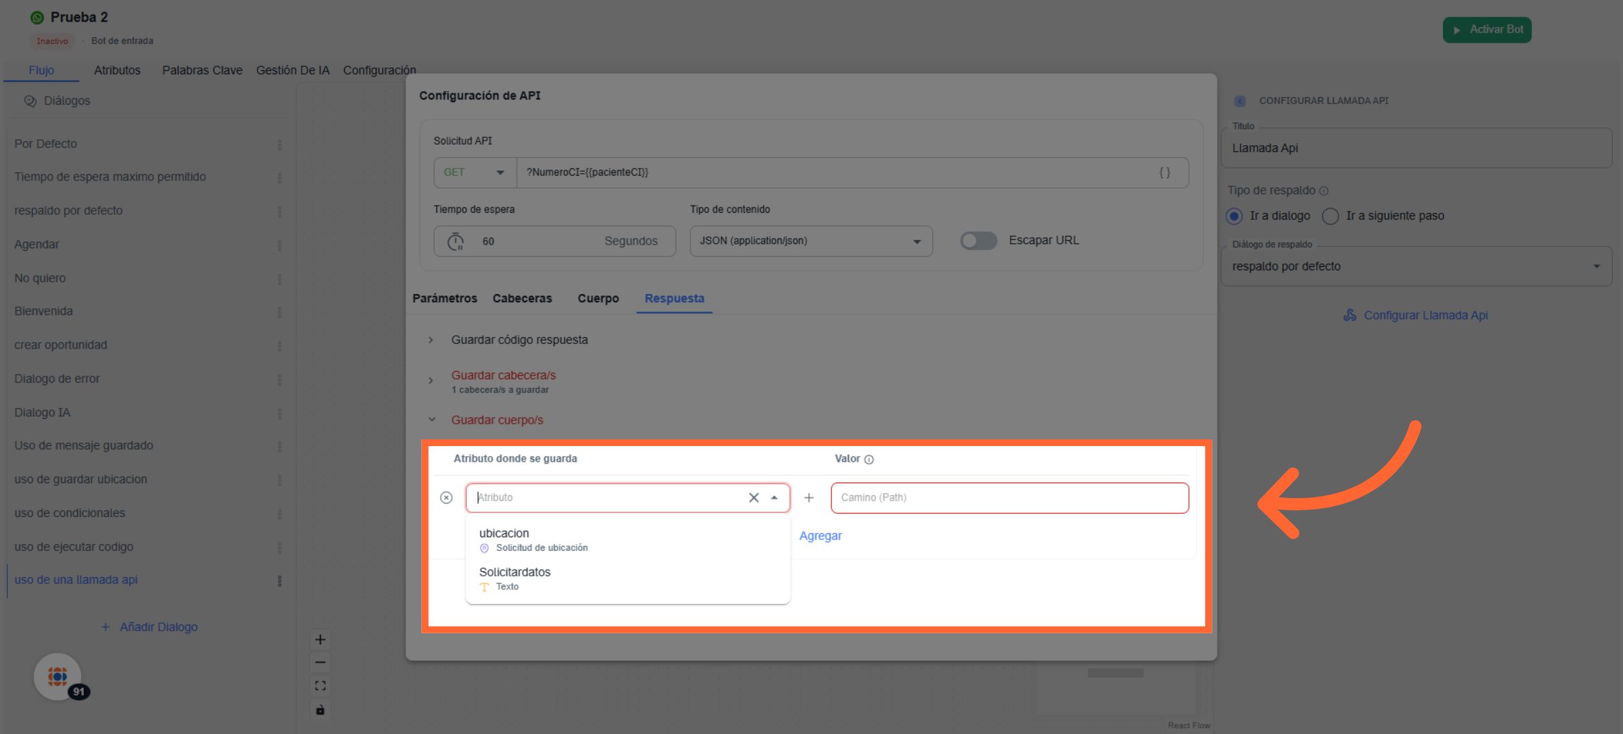The height and width of the screenshot is (734, 1623).
Task: Select Ir a dialogo radio button
Action: (1234, 216)
